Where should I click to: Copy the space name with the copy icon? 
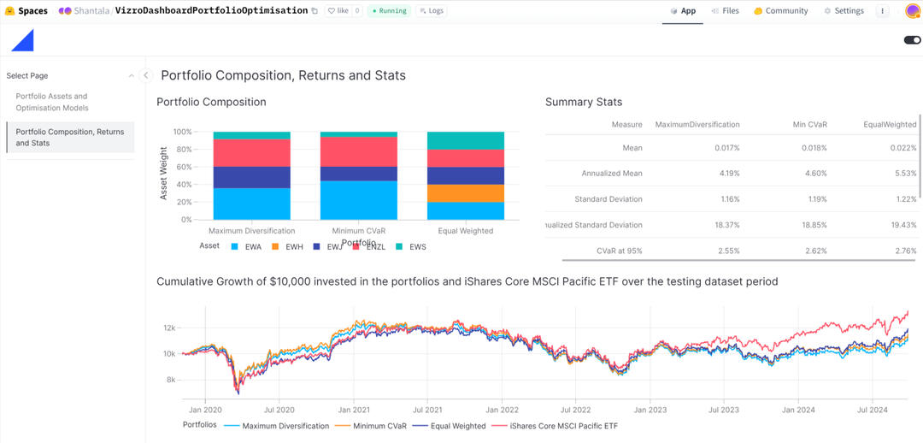coord(315,11)
